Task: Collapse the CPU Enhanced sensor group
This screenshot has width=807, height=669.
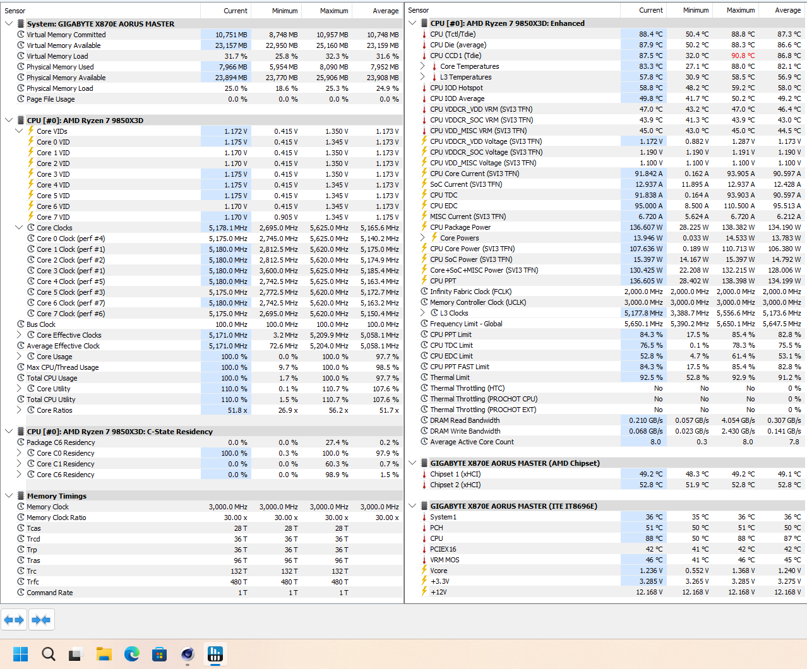Action: click(412, 23)
